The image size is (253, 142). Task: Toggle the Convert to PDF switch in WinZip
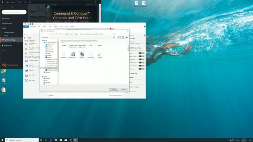click(142, 66)
